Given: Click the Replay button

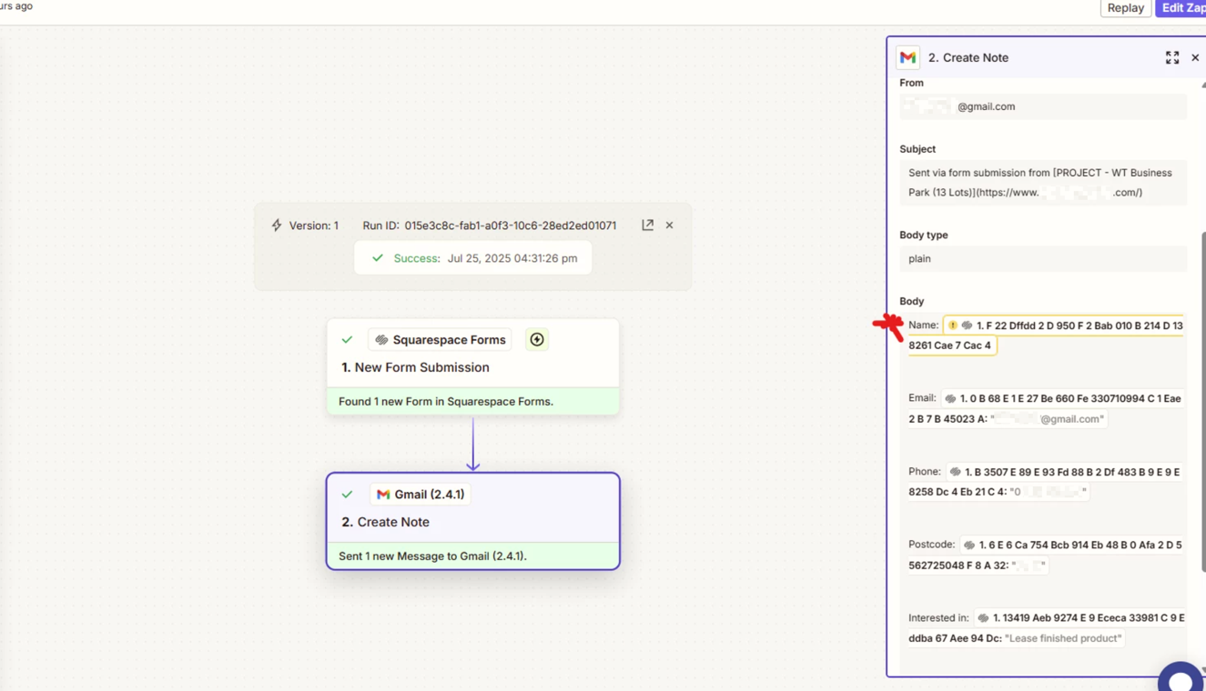Looking at the screenshot, I should pyautogui.click(x=1125, y=8).
